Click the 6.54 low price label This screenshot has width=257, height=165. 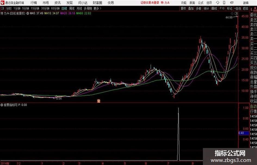click(x=59, y=99)
